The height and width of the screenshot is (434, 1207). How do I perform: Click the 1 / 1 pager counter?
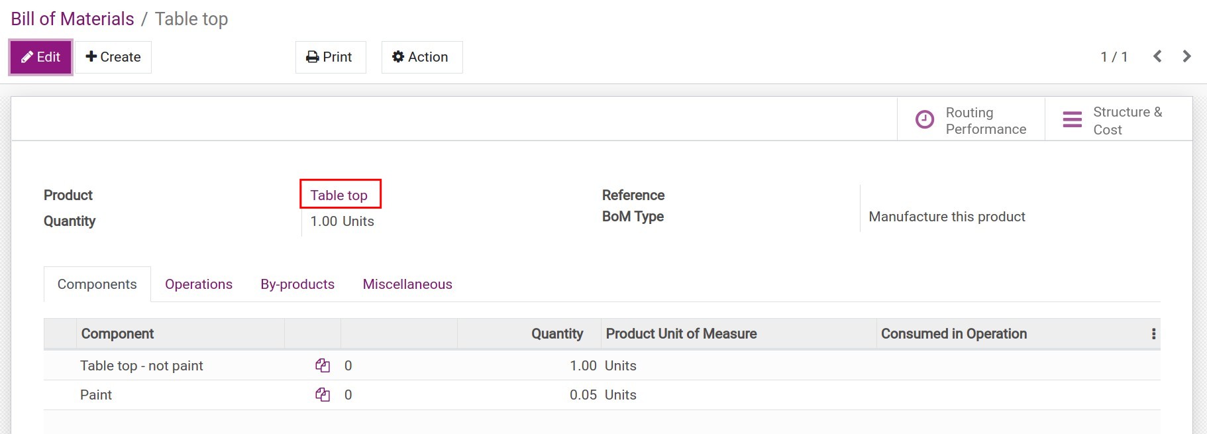[x=1114, y=57]
